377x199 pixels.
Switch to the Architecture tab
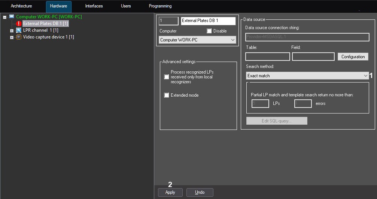tap(21, 6)
